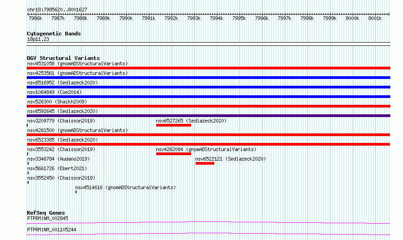The height and width of the screenshot is (240, 403).
Task: Select the 18p11.23 cytogenetic band label
Action: (x=38, y=39)
